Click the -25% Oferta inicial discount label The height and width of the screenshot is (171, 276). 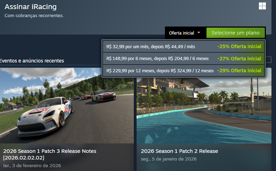tap(239, 46)
